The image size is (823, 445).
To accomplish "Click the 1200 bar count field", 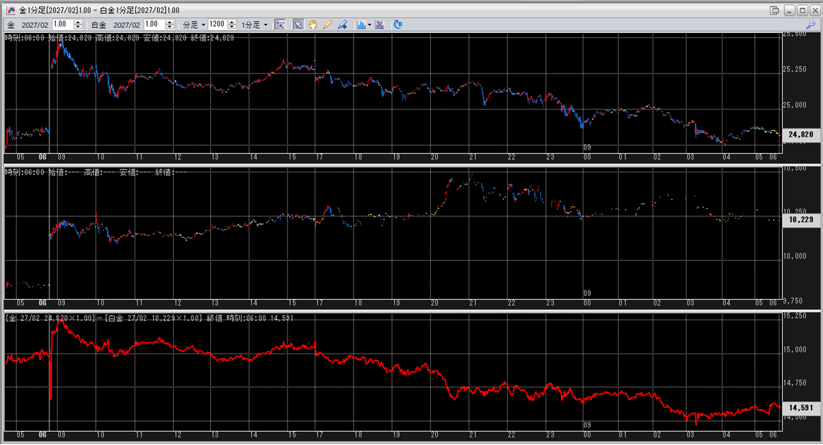I will tap(217, 25).
